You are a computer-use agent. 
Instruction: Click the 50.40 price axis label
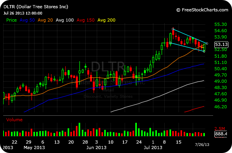click(221, 69)
